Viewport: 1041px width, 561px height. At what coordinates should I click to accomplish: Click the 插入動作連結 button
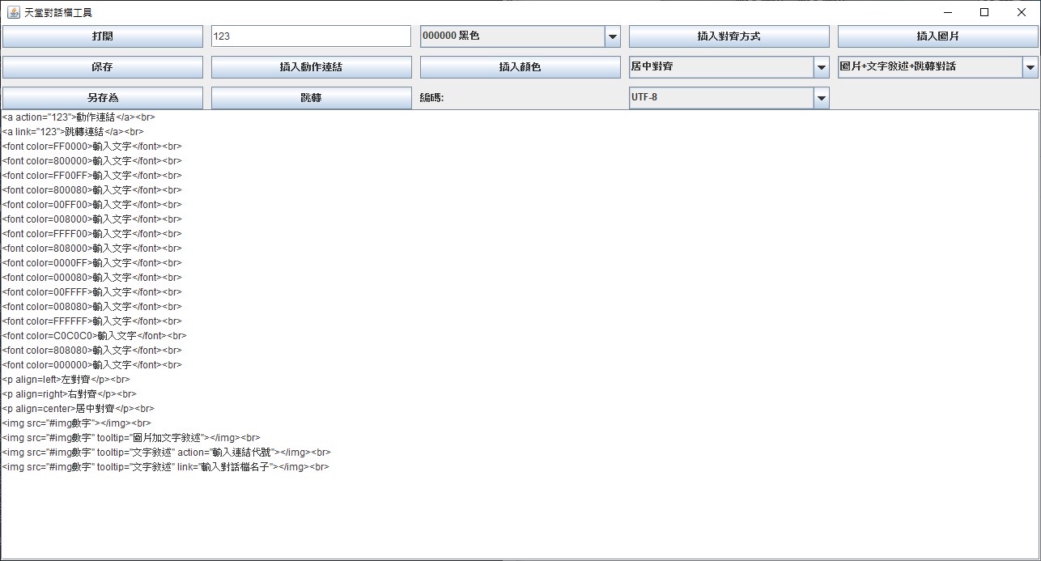[x=312, y=67]
